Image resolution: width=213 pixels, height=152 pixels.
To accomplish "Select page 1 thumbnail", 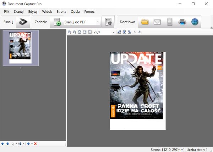I will tap(21, 48).
